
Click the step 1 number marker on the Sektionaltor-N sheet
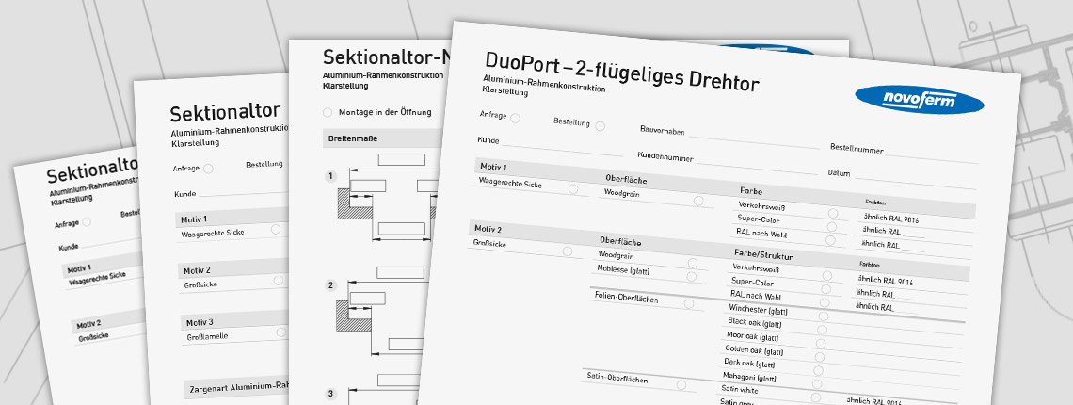331,176
